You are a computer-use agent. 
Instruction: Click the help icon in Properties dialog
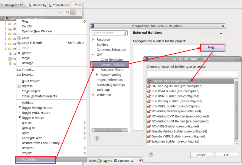pos(96,138)
